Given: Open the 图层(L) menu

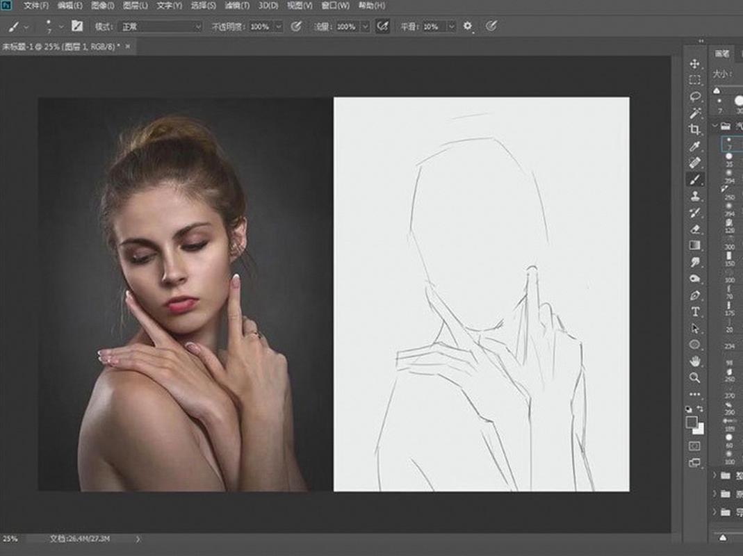Looking at the screenshot, I should click(135, 6).
